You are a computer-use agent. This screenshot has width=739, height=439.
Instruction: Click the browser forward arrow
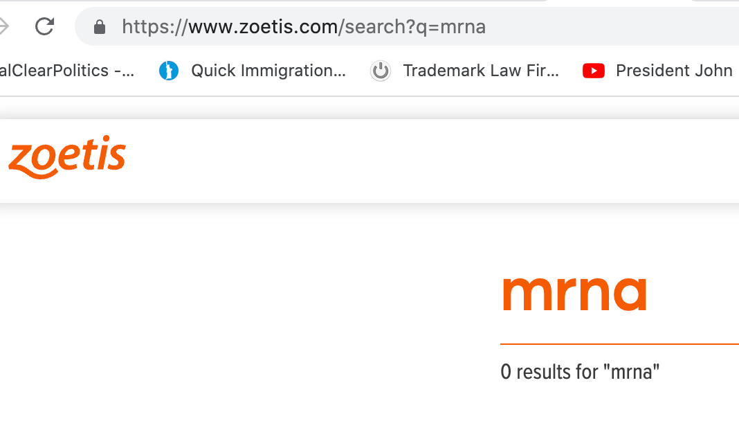click(x=4, y=27)
